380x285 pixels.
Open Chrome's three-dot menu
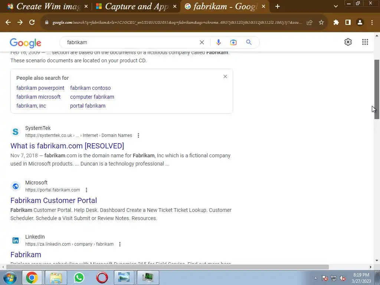(x=372, y=23)
